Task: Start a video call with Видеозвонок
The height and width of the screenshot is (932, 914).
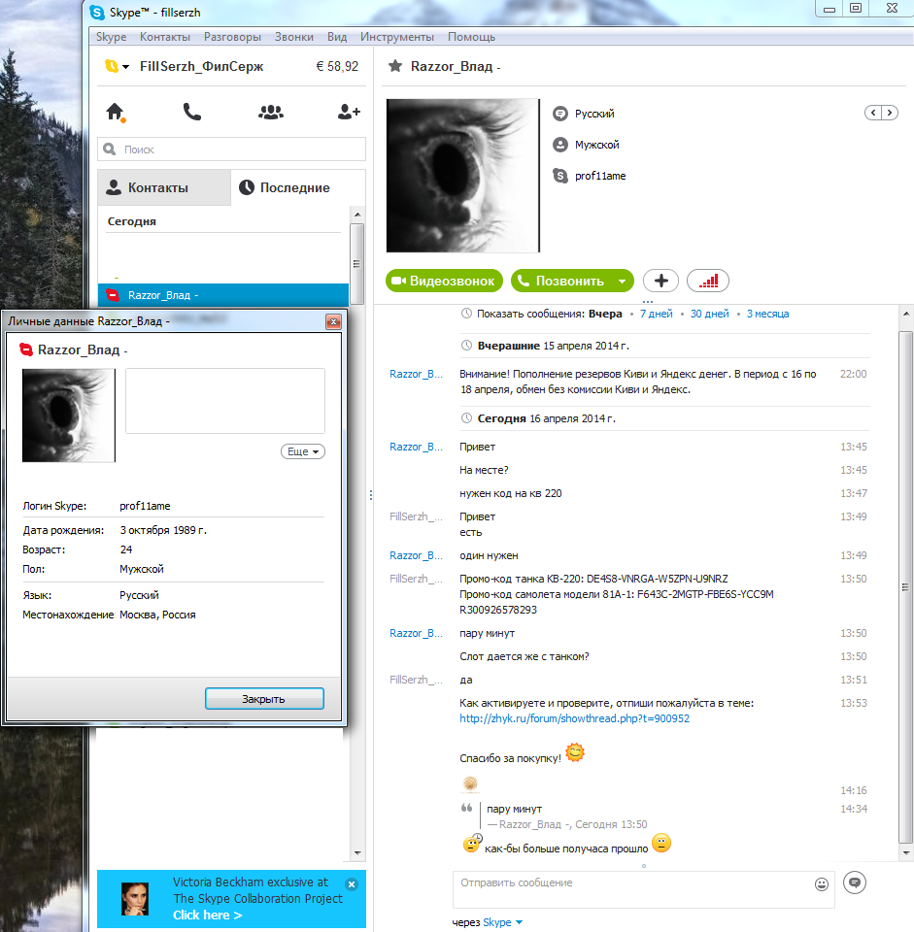Action: point(444,281)
